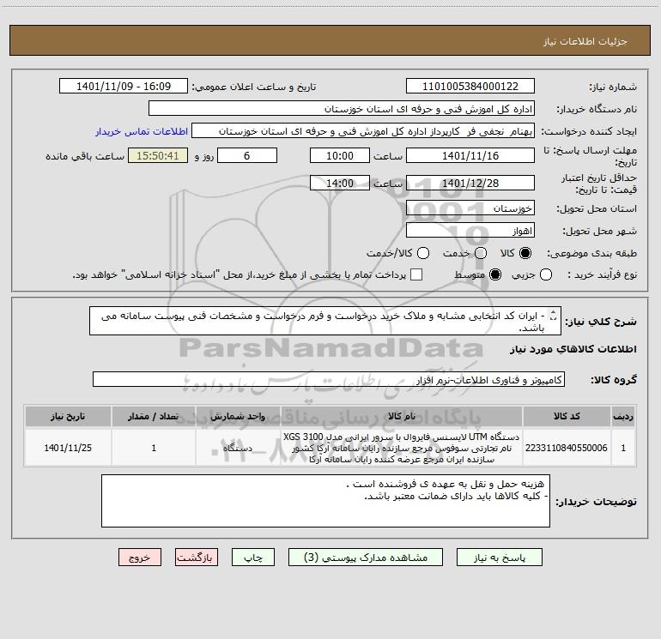Click the quantity cell with value 1 in the تعداد / مقدار column
Screen dimensions: 661x639
click(154, 448)
